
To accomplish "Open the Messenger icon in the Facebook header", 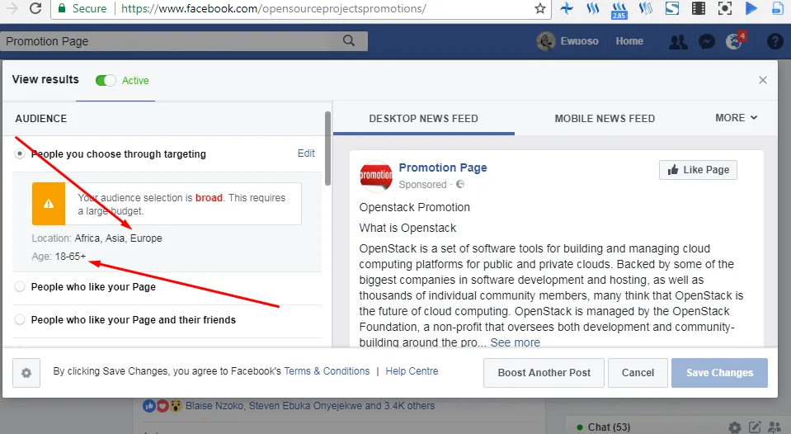I will (x=707, y=41).
